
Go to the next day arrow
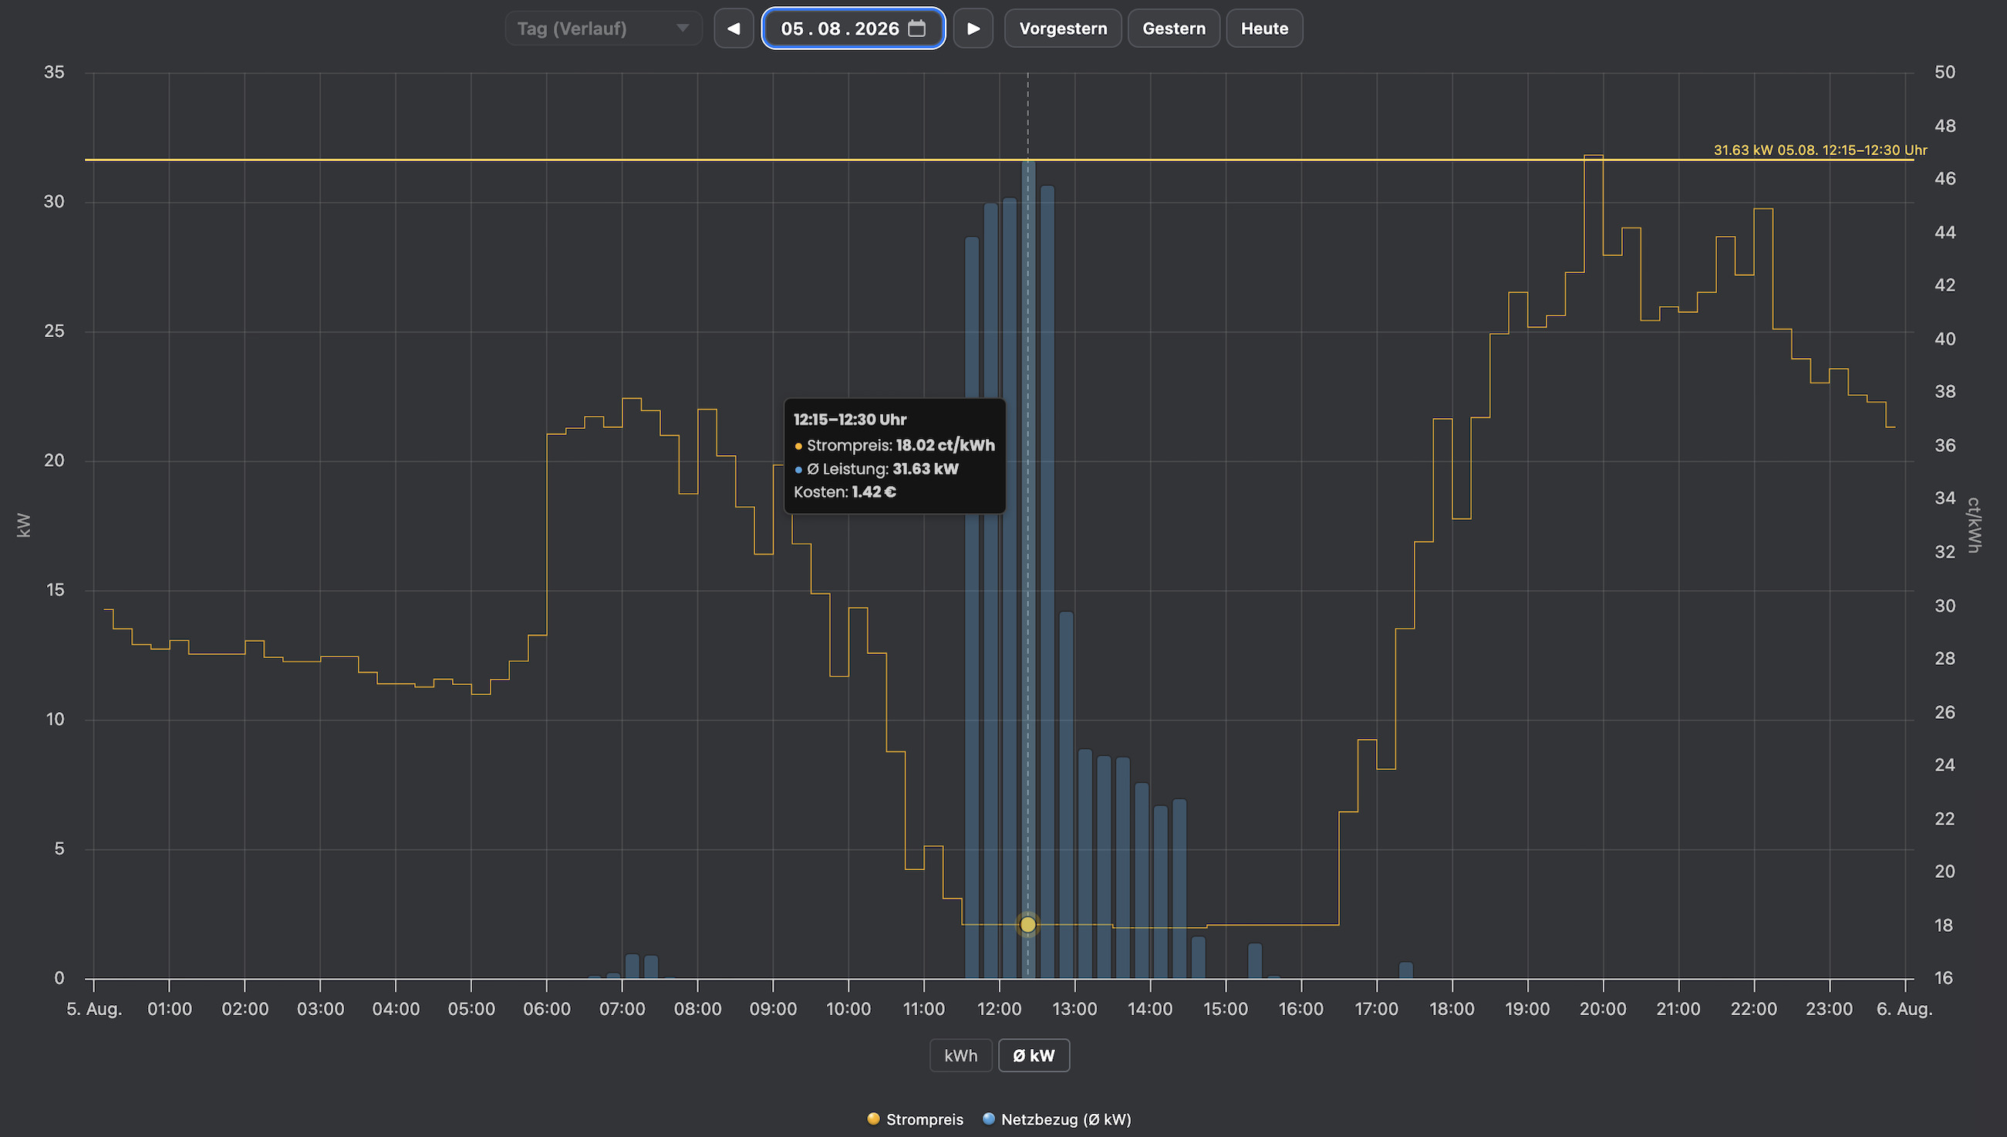pyautogui.click(x=973, y=29)
